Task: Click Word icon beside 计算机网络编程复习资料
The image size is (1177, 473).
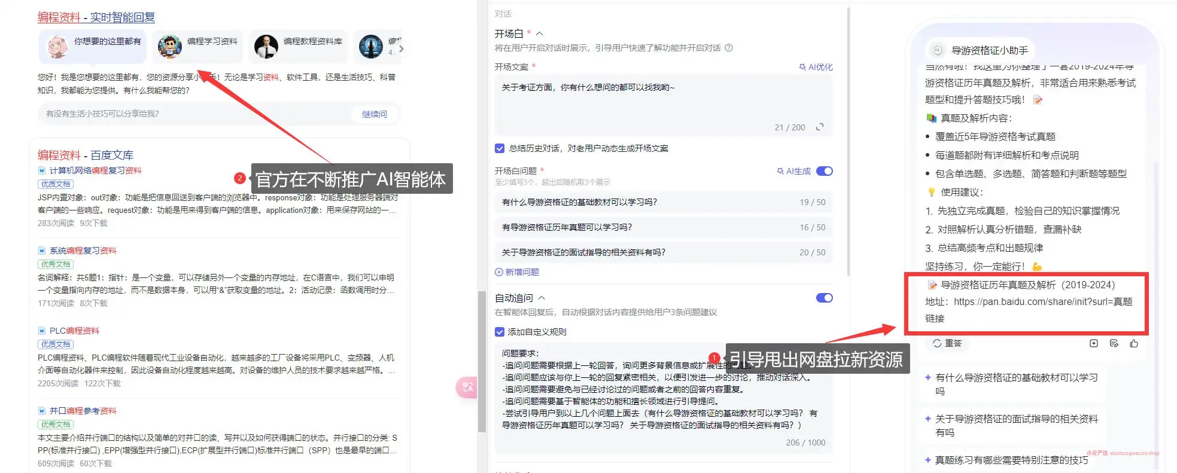Action: click(x=42, y=170)
